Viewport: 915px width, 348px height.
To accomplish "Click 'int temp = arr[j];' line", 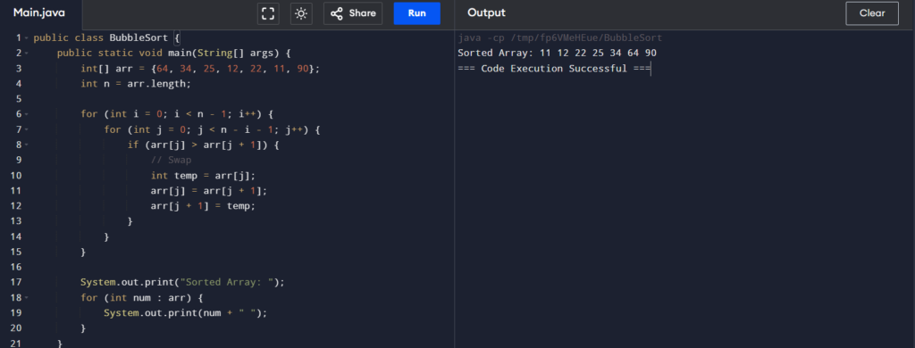I will point(203,176).
